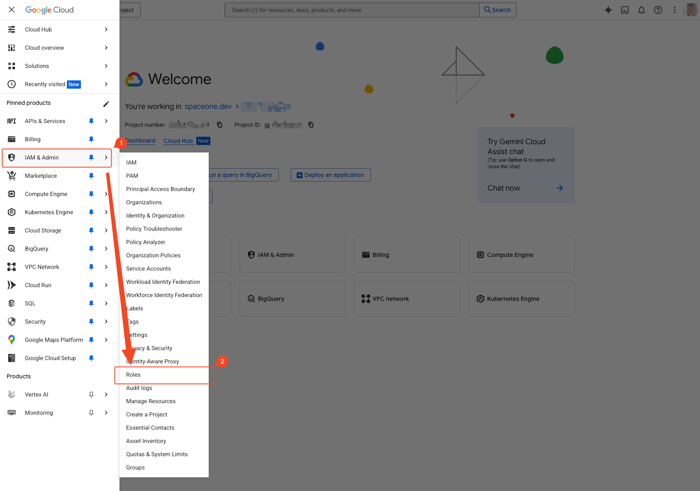Image resolution: width=700 pixels, height=491 pixels.
Task: Open Policy Troubleshooter submenu item
Action: (164, 229)
